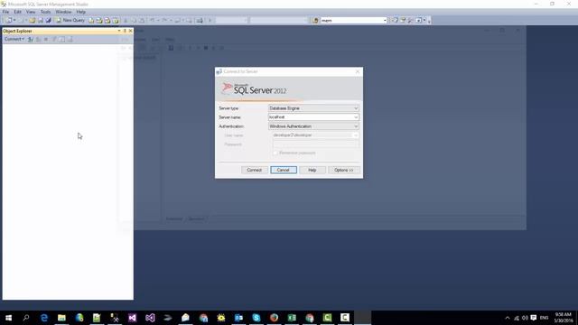
Task: Open Firefox from the taskbar
Action: tap(274, 318)
